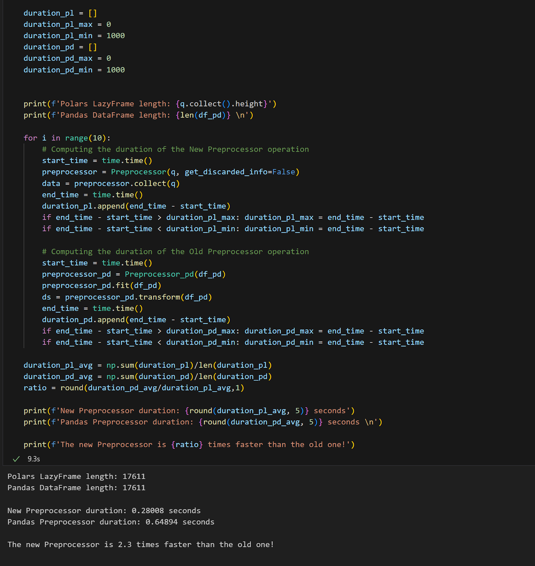This screenshot has height=566, width=535.
Task: Click output line 'Polars LazyFrame length: 17611'
Action: pos(76,476)
